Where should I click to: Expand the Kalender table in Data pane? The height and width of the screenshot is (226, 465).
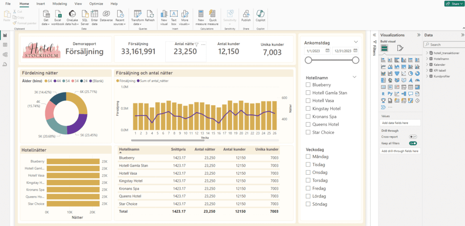(x=427, y=64)
